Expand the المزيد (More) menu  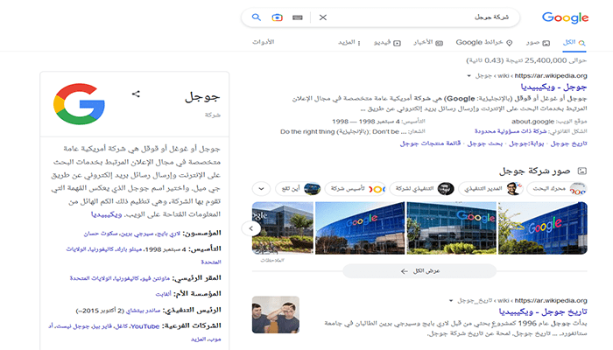coord(349,42)
